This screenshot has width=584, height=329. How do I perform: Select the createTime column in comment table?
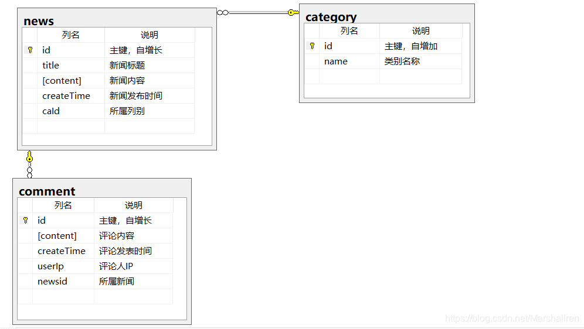pyautogui.click(x=63, y=251)
